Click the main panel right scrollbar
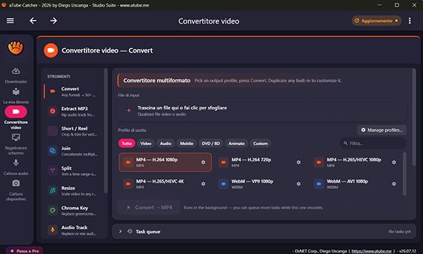423x254 pixels. (x=414, y=117)
